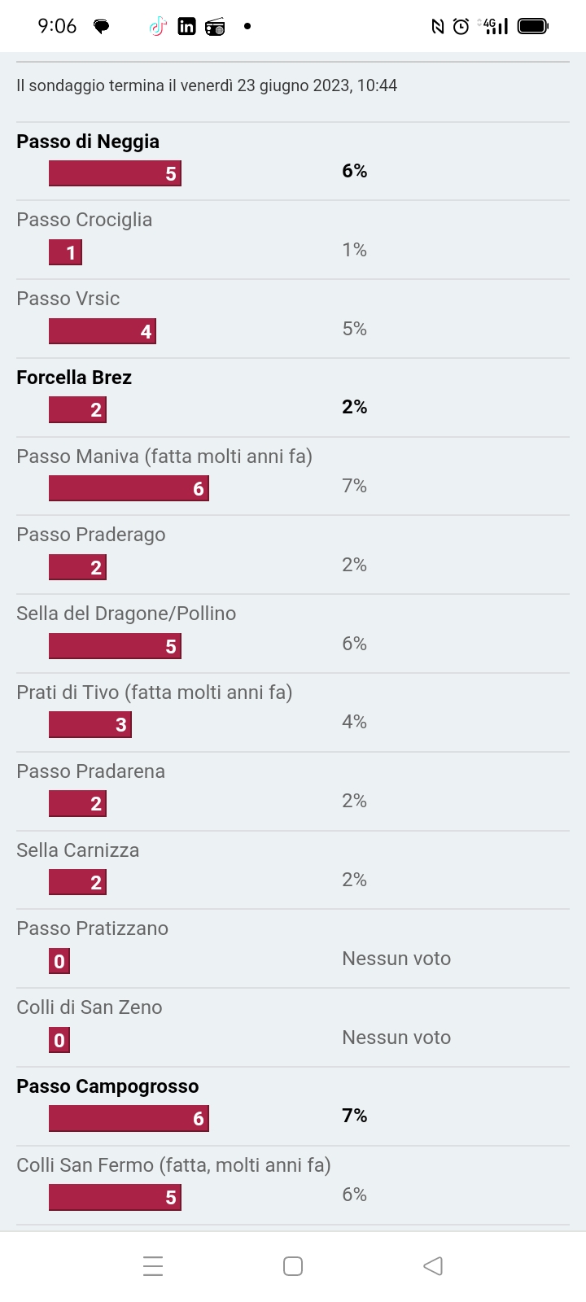The image size is (586, 1302).
Task: Tap the battery status icon
Action: pyautogui.click(x=533, y=26)
